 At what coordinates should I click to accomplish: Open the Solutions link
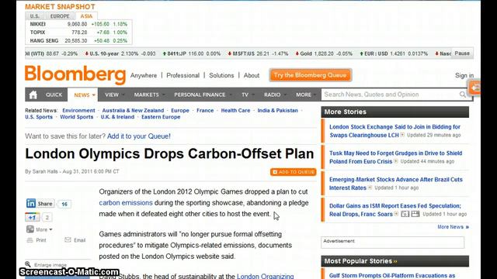(221, 75)
